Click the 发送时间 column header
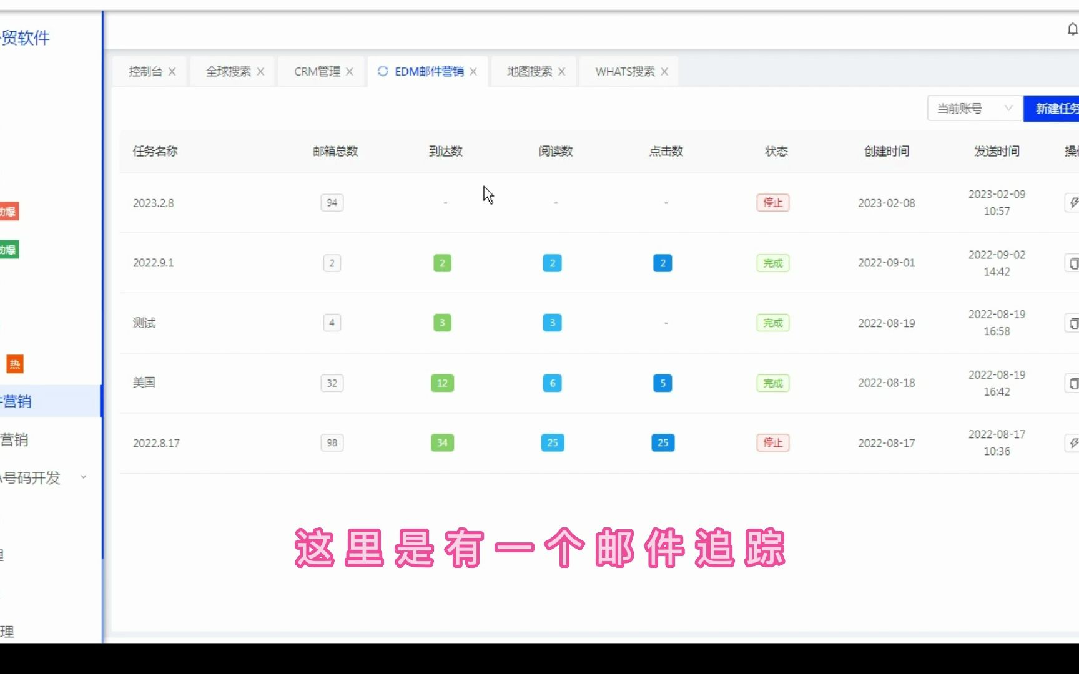Image resolution: width=1079 pixels, height=674 pixels. tap(997, 152)
